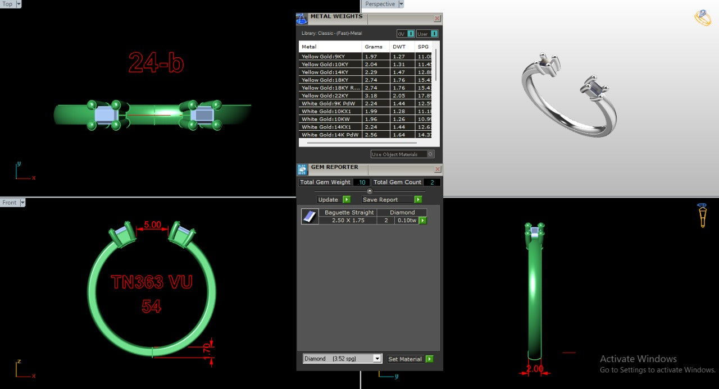
Task: Select the Yellow Gold:18KY R... row
Action: click(x=365, y=88)
